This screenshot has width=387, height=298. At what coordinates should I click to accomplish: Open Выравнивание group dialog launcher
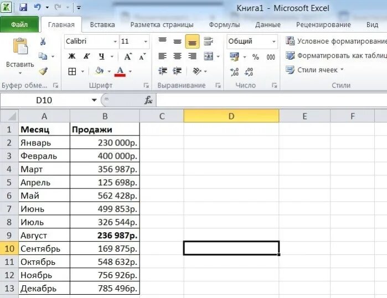(x=218, y=86)
